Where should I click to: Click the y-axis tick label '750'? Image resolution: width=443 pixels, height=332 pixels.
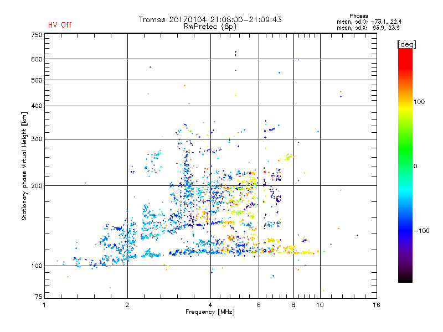tap(37, 35)
